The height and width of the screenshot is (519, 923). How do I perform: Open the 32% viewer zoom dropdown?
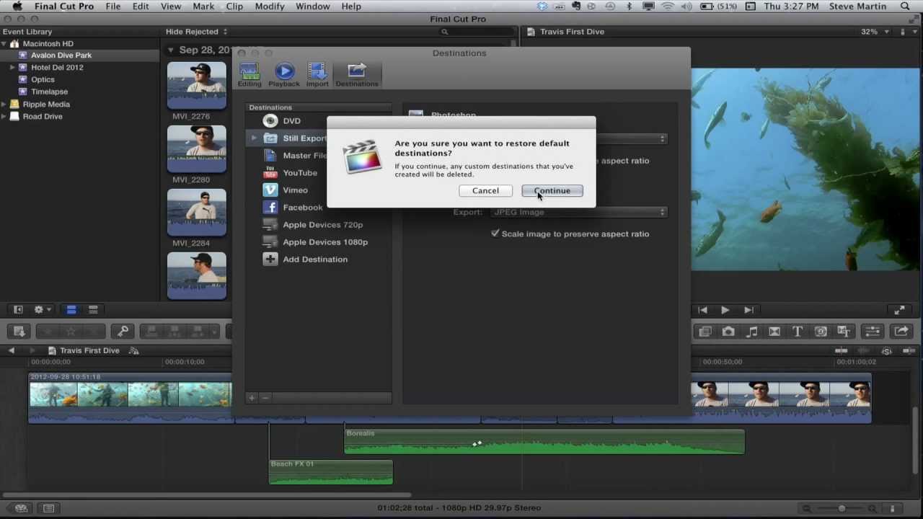(875, 32)
